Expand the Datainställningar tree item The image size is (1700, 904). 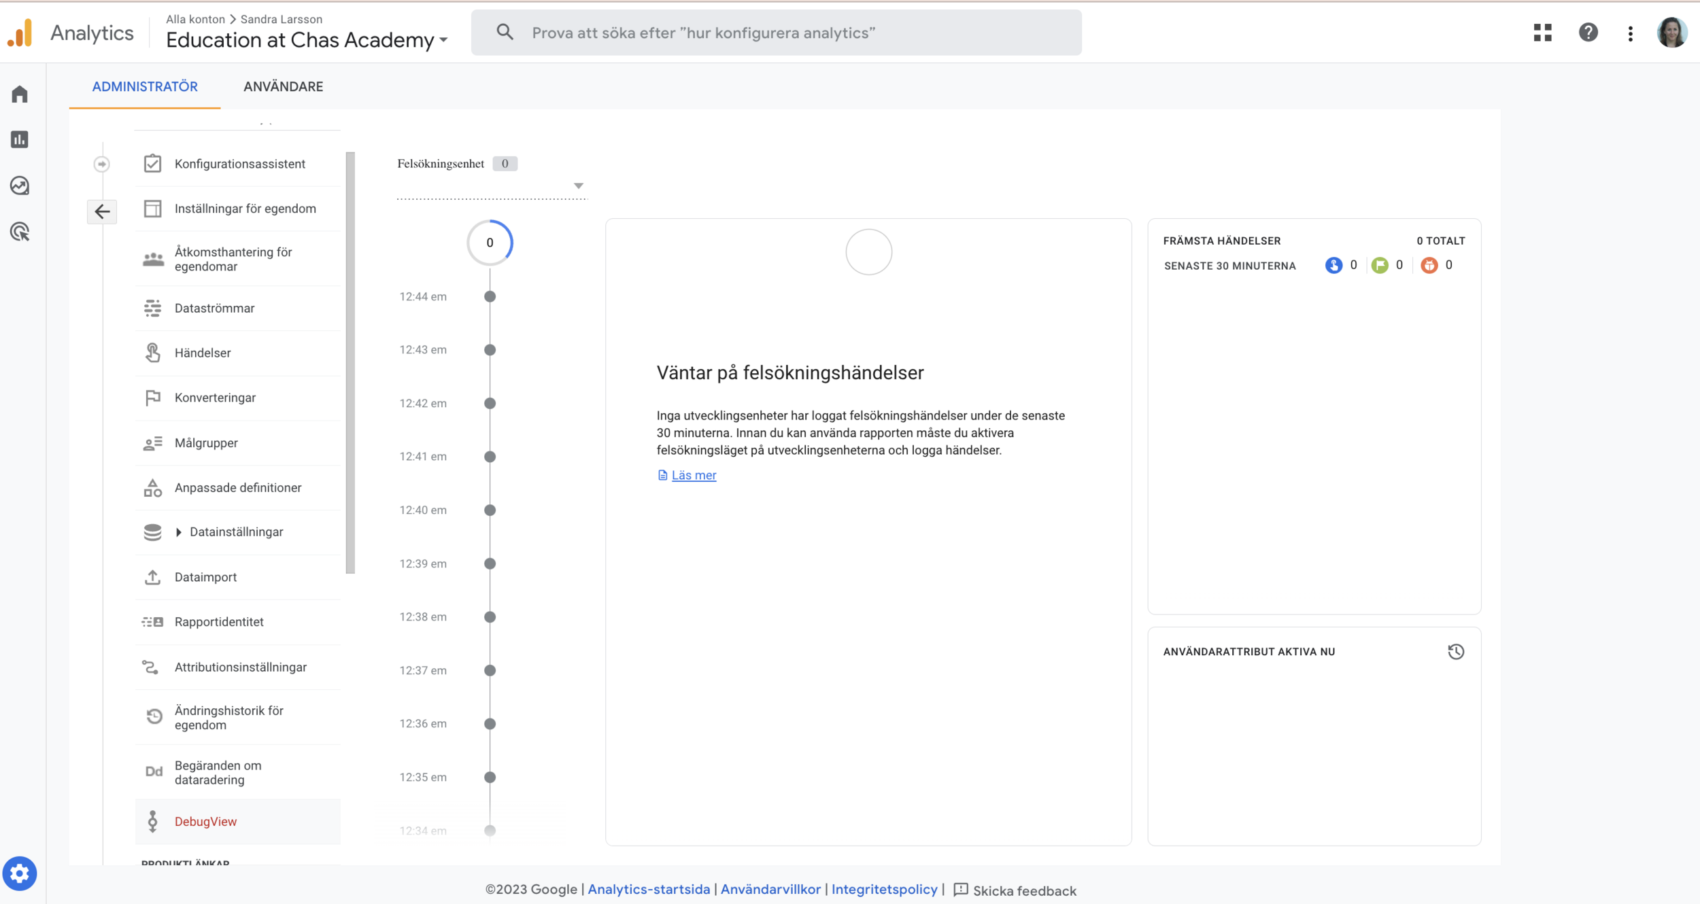179,532
